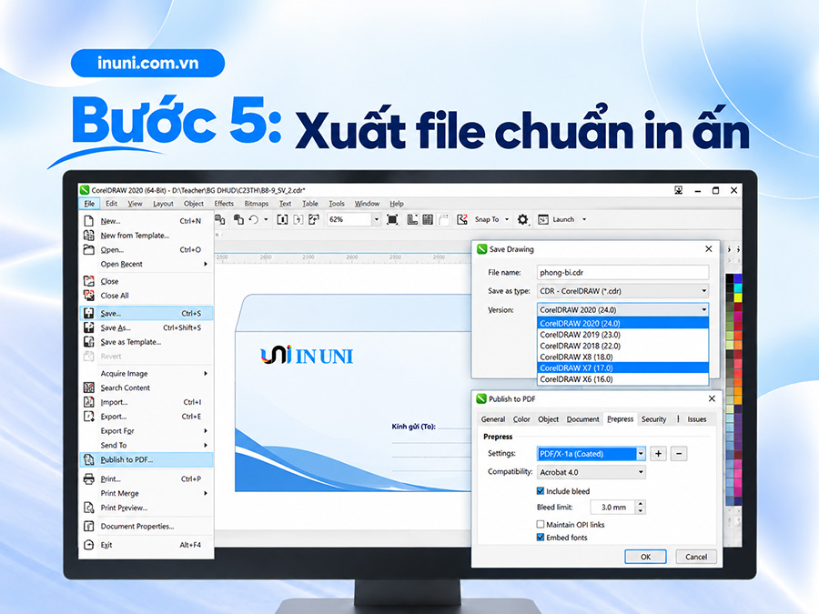This screenshot has width=819, height=614.
Task: Click the Undo arrow toolbar icon
Action: point(254,219)
